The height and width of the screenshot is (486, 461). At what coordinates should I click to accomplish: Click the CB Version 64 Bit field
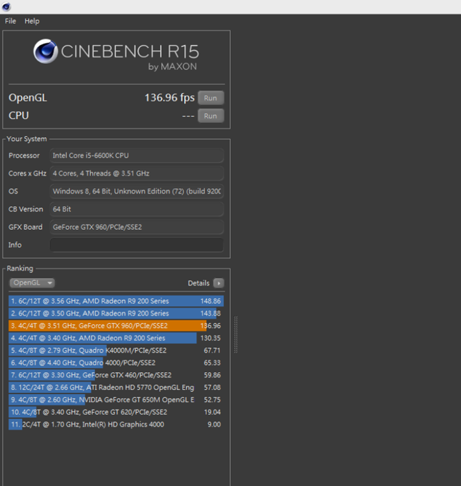137,209
